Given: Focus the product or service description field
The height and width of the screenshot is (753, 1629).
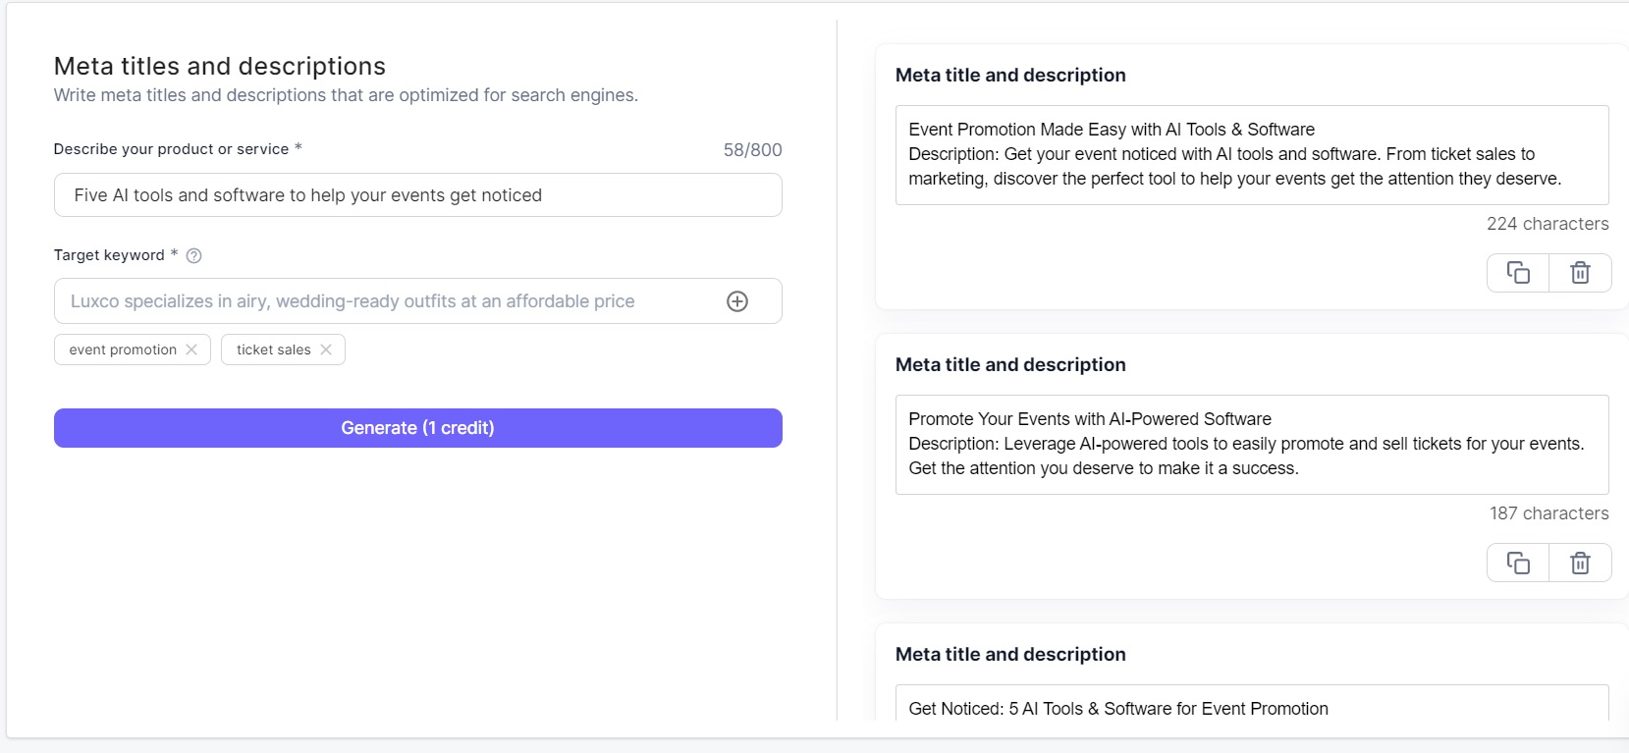Looking at the screenshot, I should 417,195.
